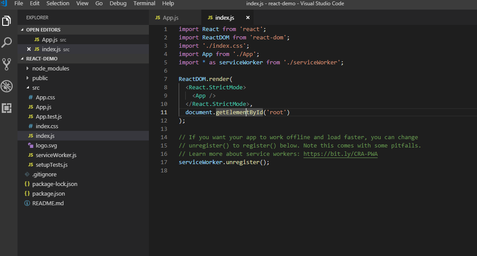This screenshot has width=477, height=256.
Task: Open App.css in the file tree
Action: [x=83, y=97]
